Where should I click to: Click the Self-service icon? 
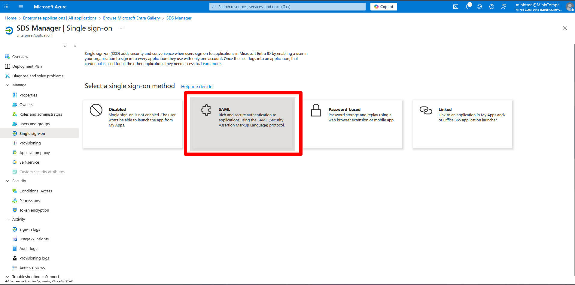point(15,162)
